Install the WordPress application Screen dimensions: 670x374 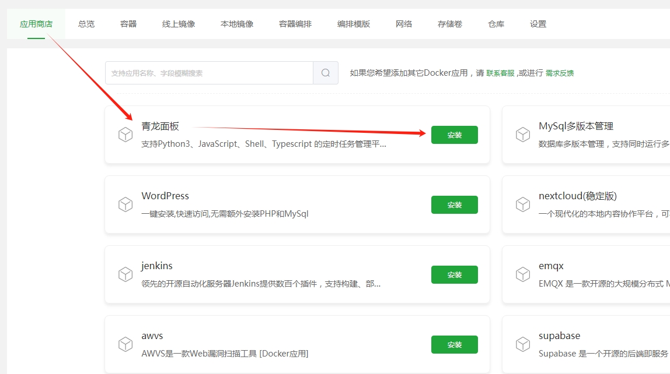coord(454,204)
